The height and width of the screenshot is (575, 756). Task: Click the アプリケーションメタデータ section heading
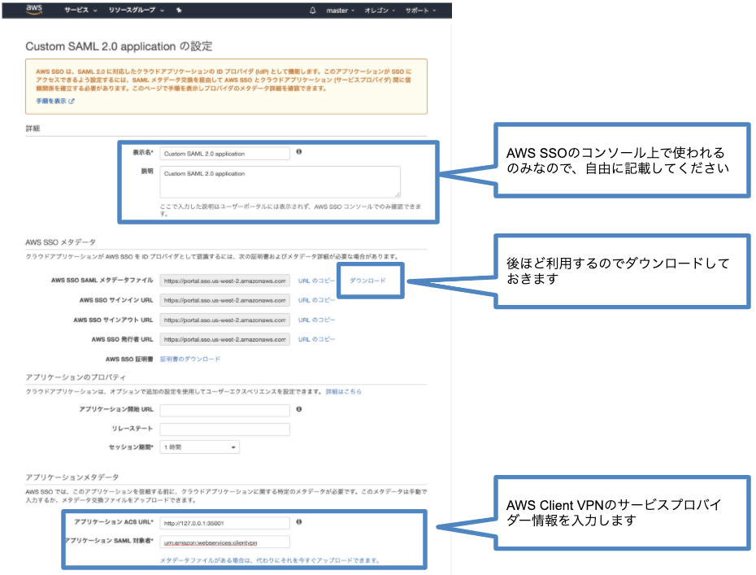[x=72, y=477]
